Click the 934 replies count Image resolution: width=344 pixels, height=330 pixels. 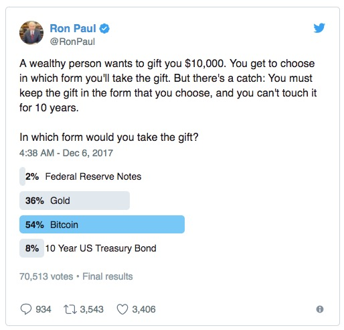44,309
